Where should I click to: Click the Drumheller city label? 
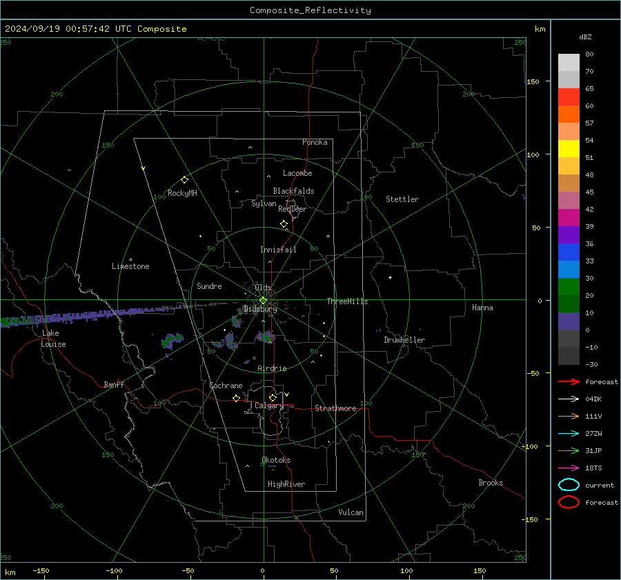click(404, 340)
